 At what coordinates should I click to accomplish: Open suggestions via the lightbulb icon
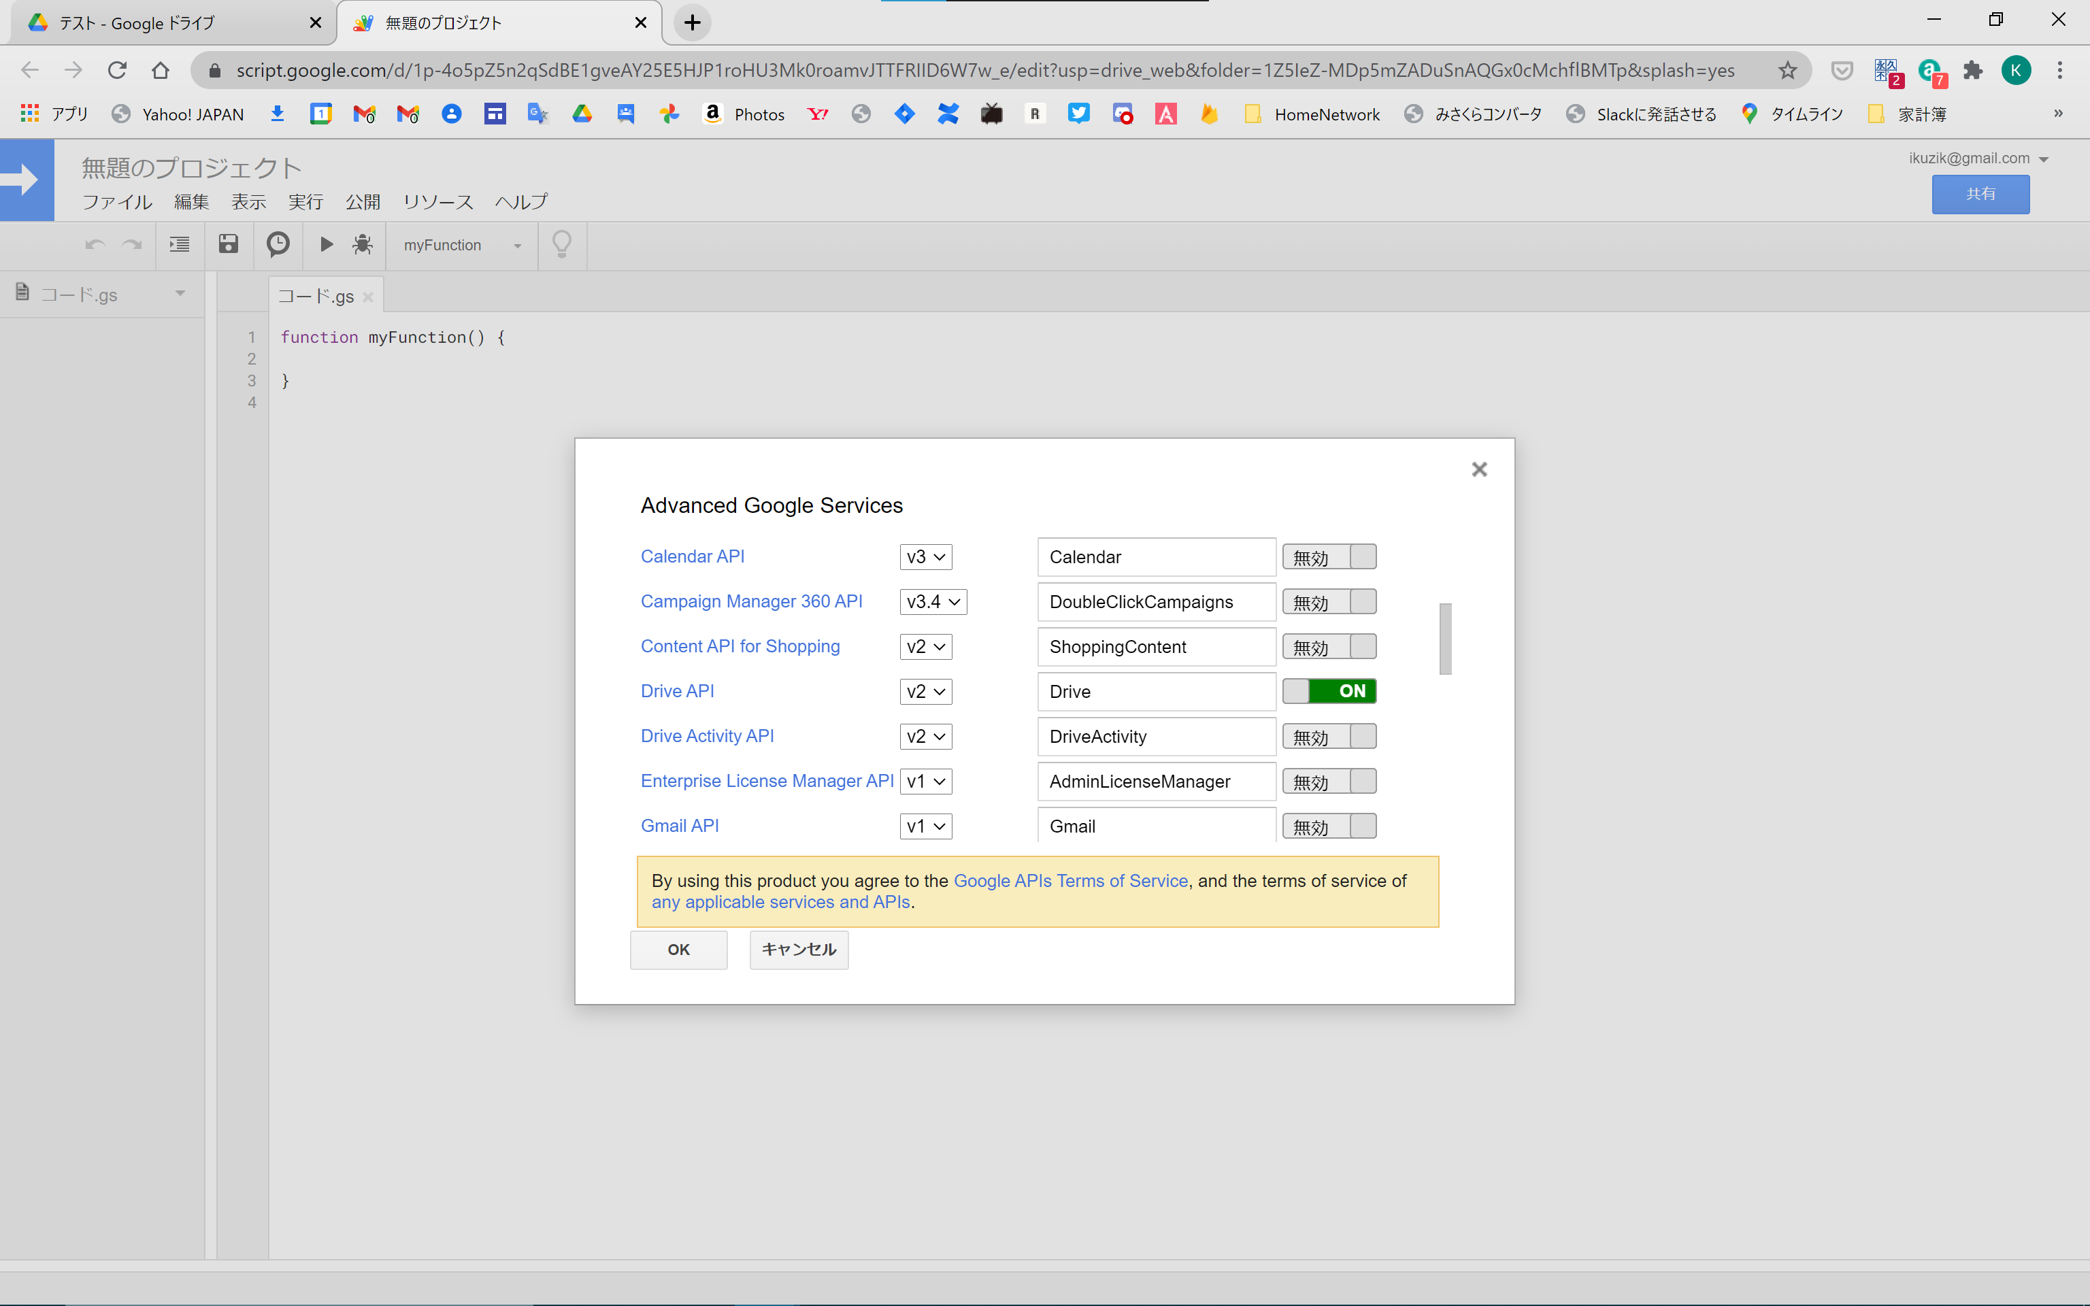561,244
